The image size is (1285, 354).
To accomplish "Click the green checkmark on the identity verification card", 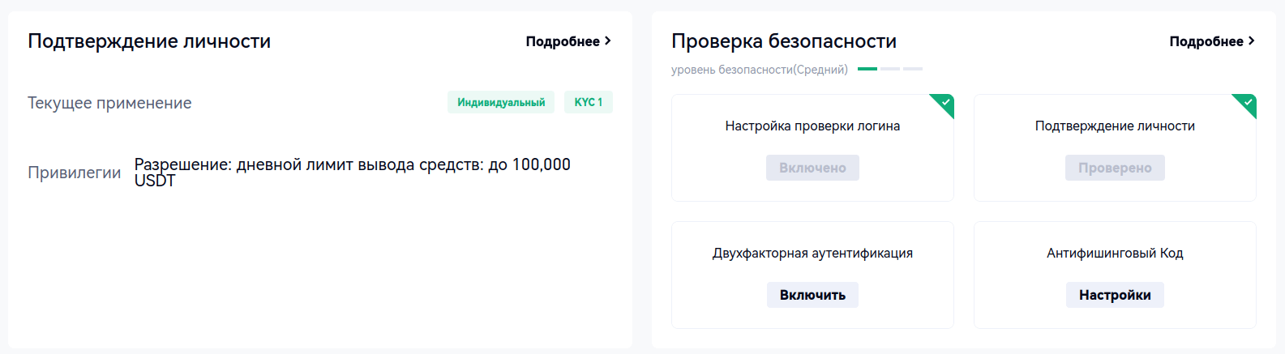I will coord(1248,102).
